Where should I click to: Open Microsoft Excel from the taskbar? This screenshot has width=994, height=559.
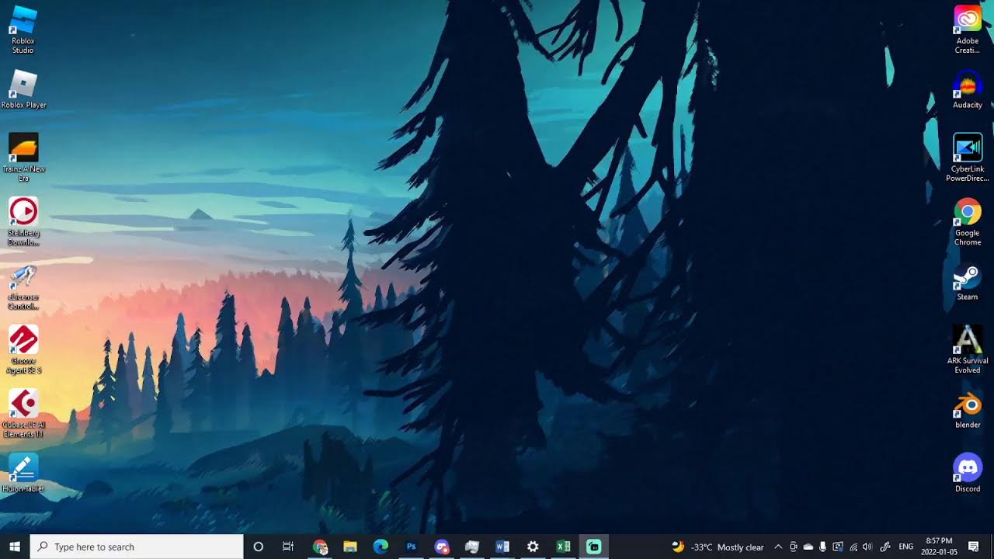click(563, 547)
